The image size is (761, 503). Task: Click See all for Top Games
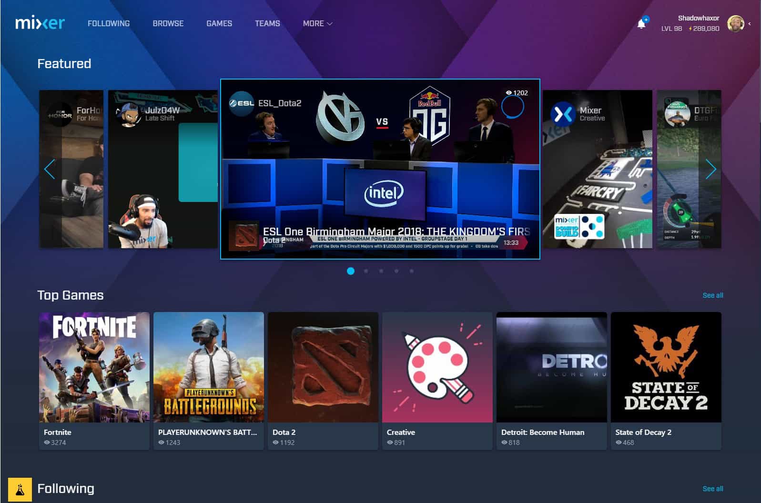[x=712, y=295]
